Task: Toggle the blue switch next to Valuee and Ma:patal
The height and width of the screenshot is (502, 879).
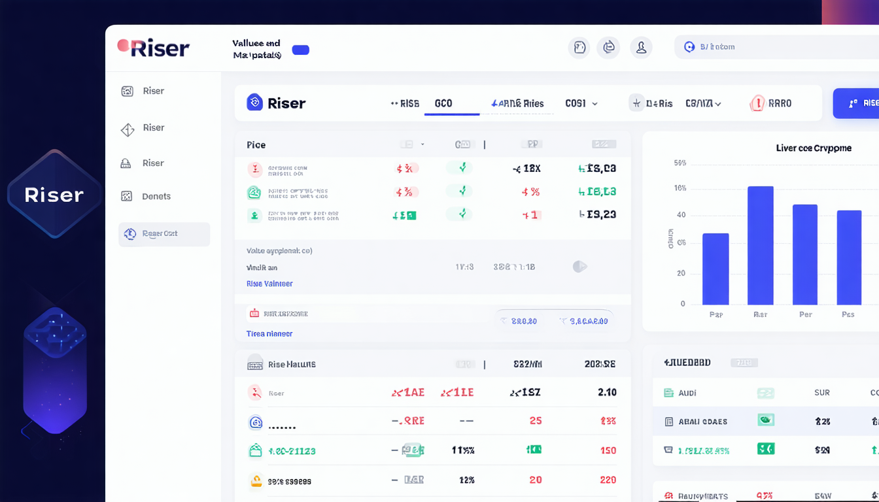Action: pos(300,50)
